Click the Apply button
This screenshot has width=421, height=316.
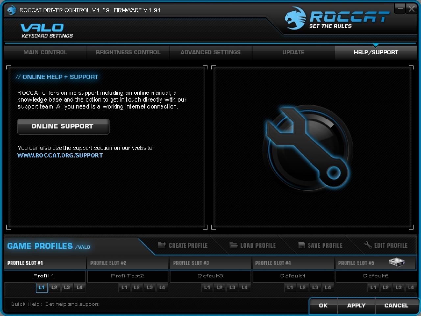356,306
